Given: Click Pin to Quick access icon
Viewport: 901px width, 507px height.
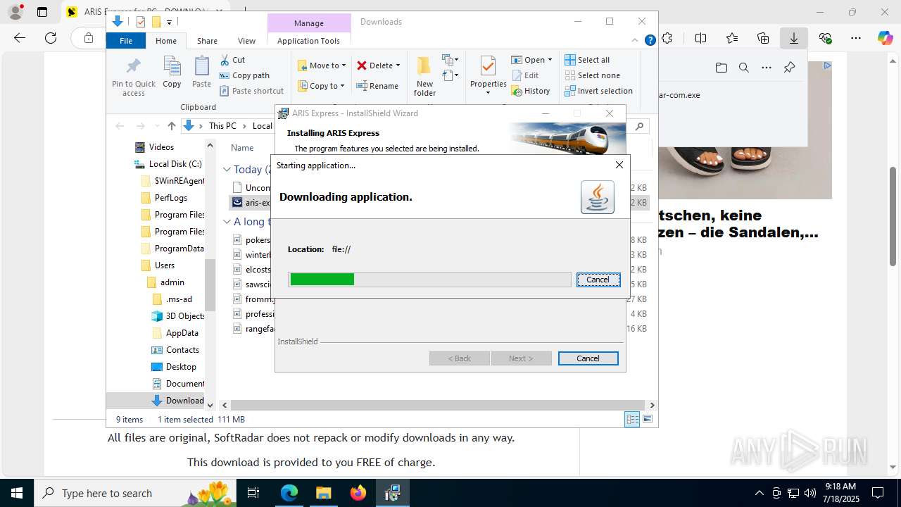Looking at the screenshot, I should point(133,66).
